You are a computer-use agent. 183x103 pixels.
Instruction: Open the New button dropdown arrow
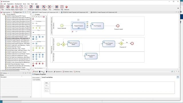[5, 7]
